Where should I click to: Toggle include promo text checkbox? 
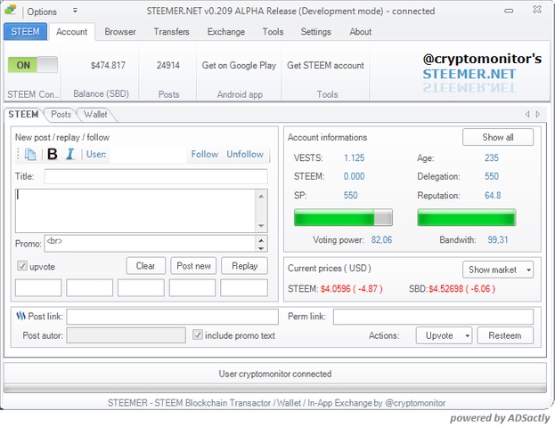click(198, 335)
